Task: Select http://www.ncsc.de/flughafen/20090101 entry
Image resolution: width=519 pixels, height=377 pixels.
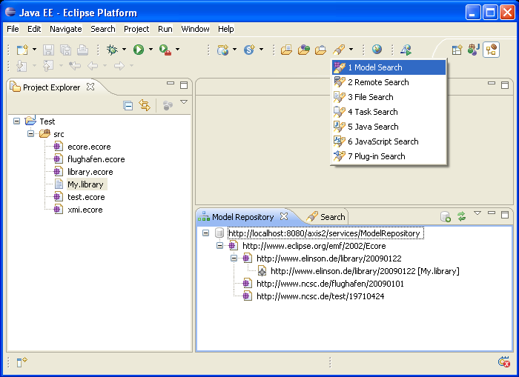Action: coord(330,284)
